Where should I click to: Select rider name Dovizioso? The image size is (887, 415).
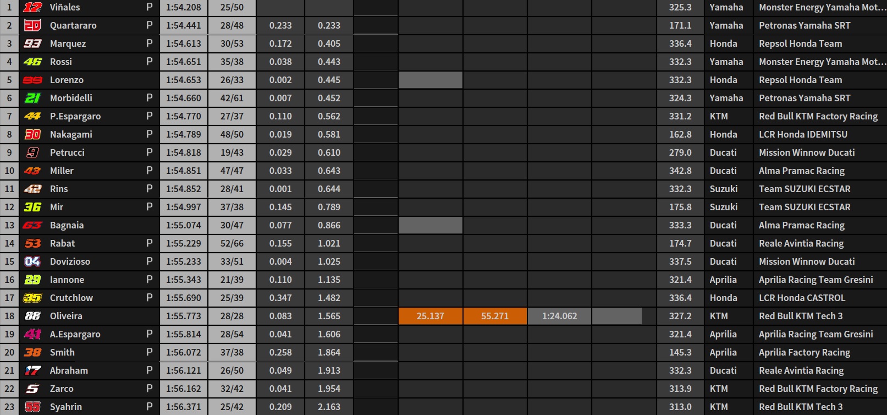70,261
